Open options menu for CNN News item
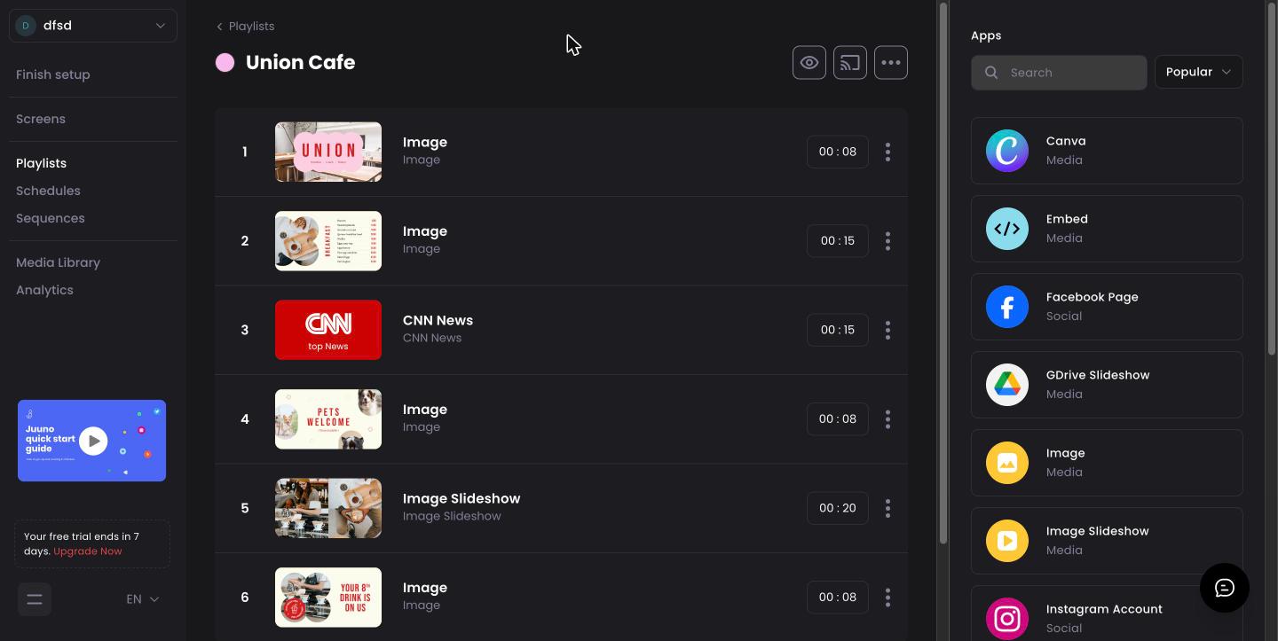Screen dimensions: 1278x641 click(x=887, y=330)
